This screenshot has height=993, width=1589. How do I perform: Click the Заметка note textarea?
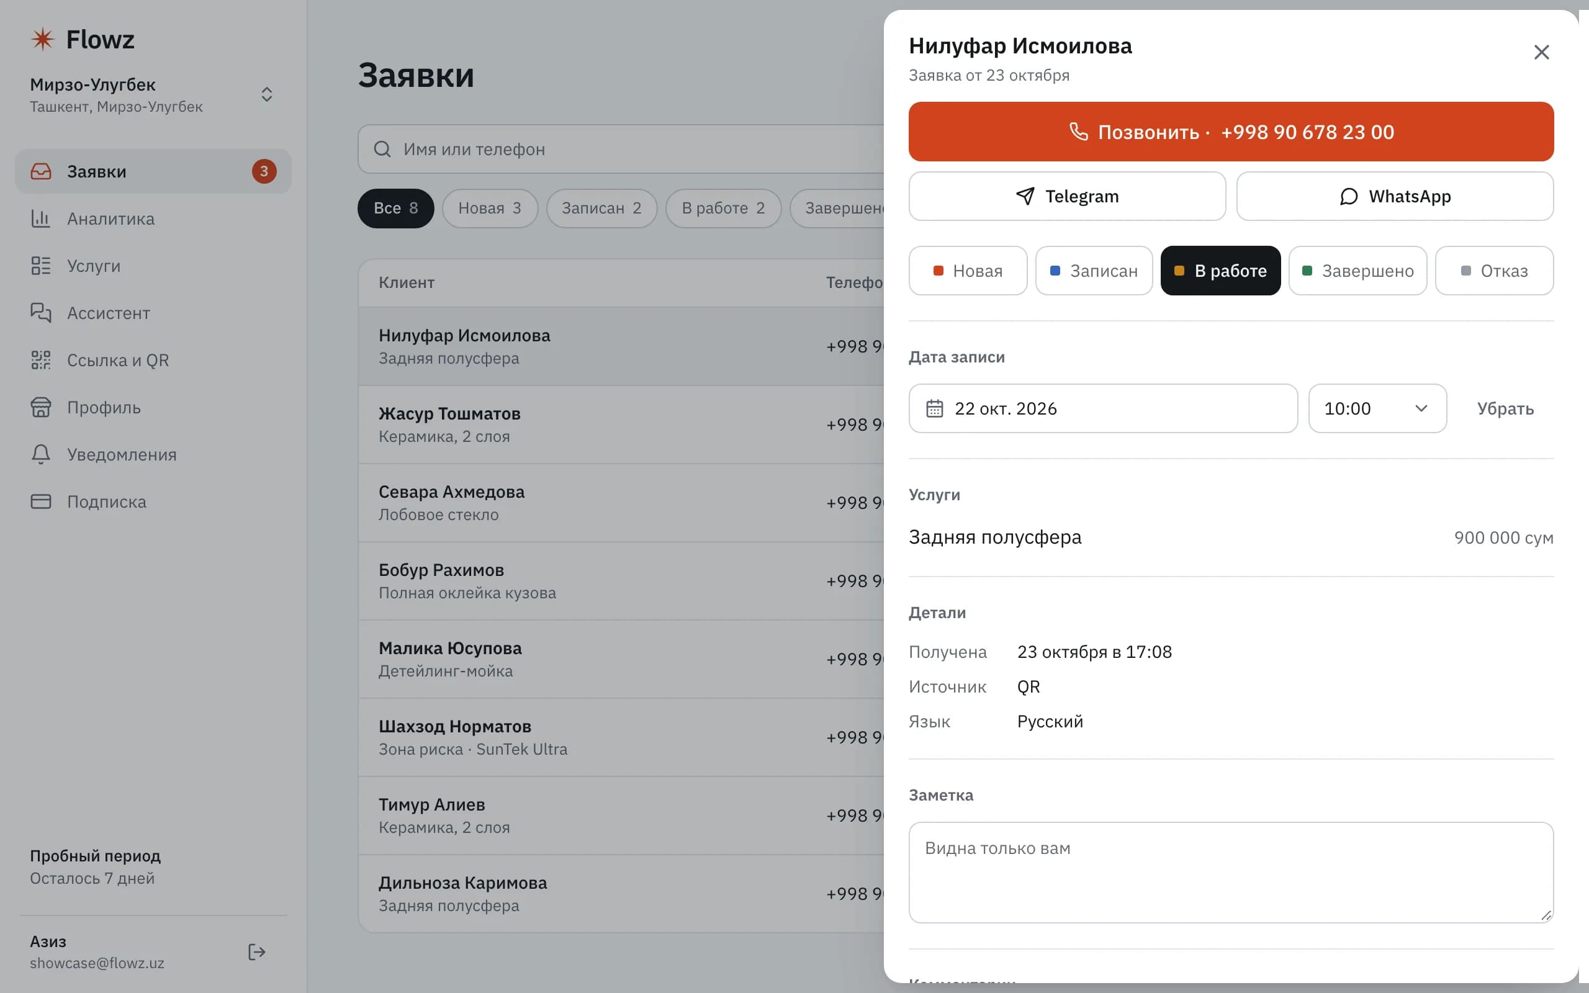coord(1231,872)
